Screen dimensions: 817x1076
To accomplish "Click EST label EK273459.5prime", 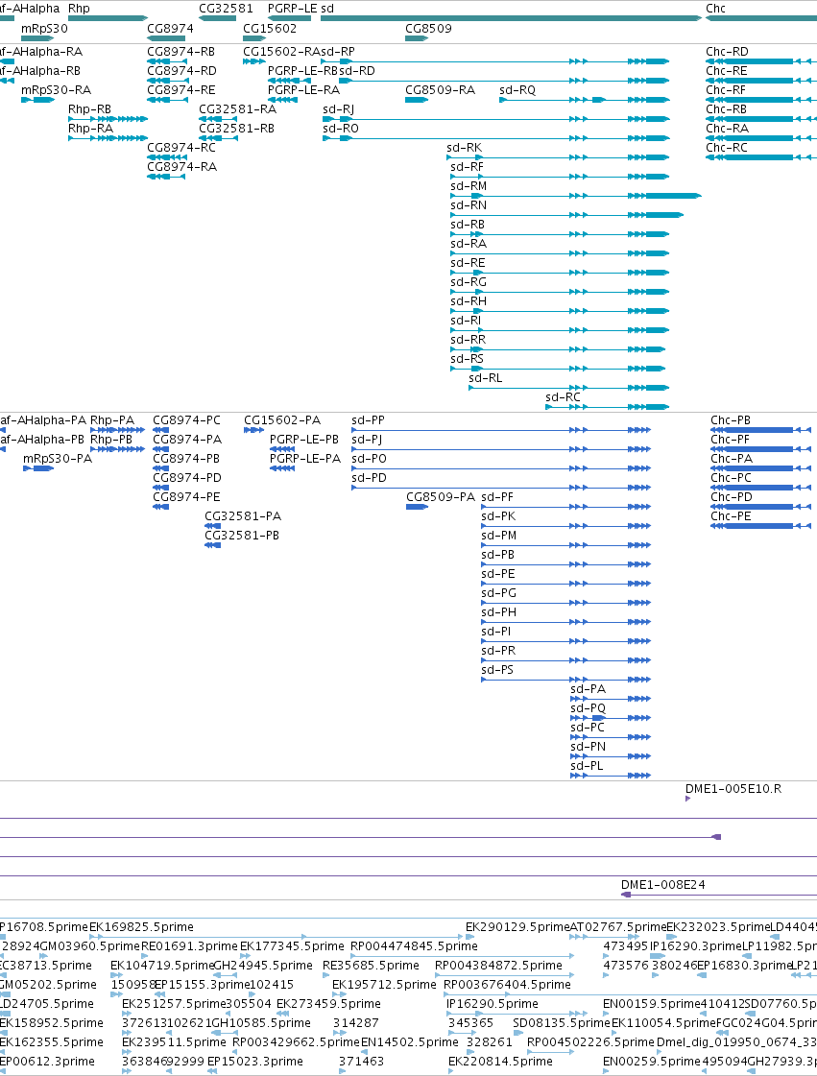I will pyautogui.click(x=329, y=1004).
